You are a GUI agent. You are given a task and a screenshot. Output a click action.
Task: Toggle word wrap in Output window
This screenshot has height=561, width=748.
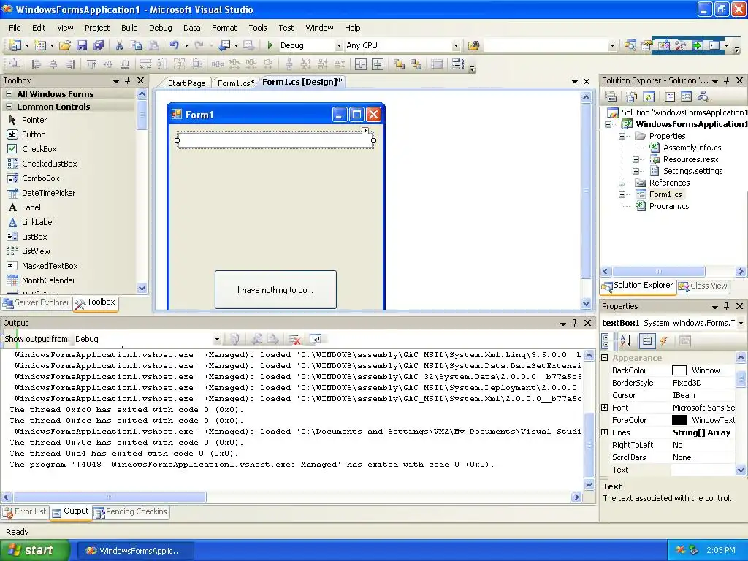pos(316,339)
